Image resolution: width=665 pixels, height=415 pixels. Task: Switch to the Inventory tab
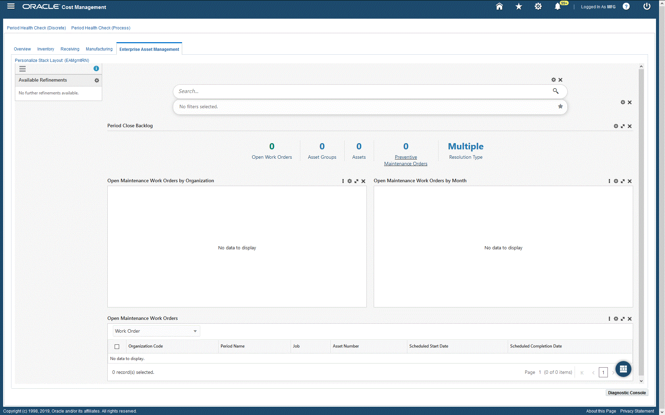(46, 49)
